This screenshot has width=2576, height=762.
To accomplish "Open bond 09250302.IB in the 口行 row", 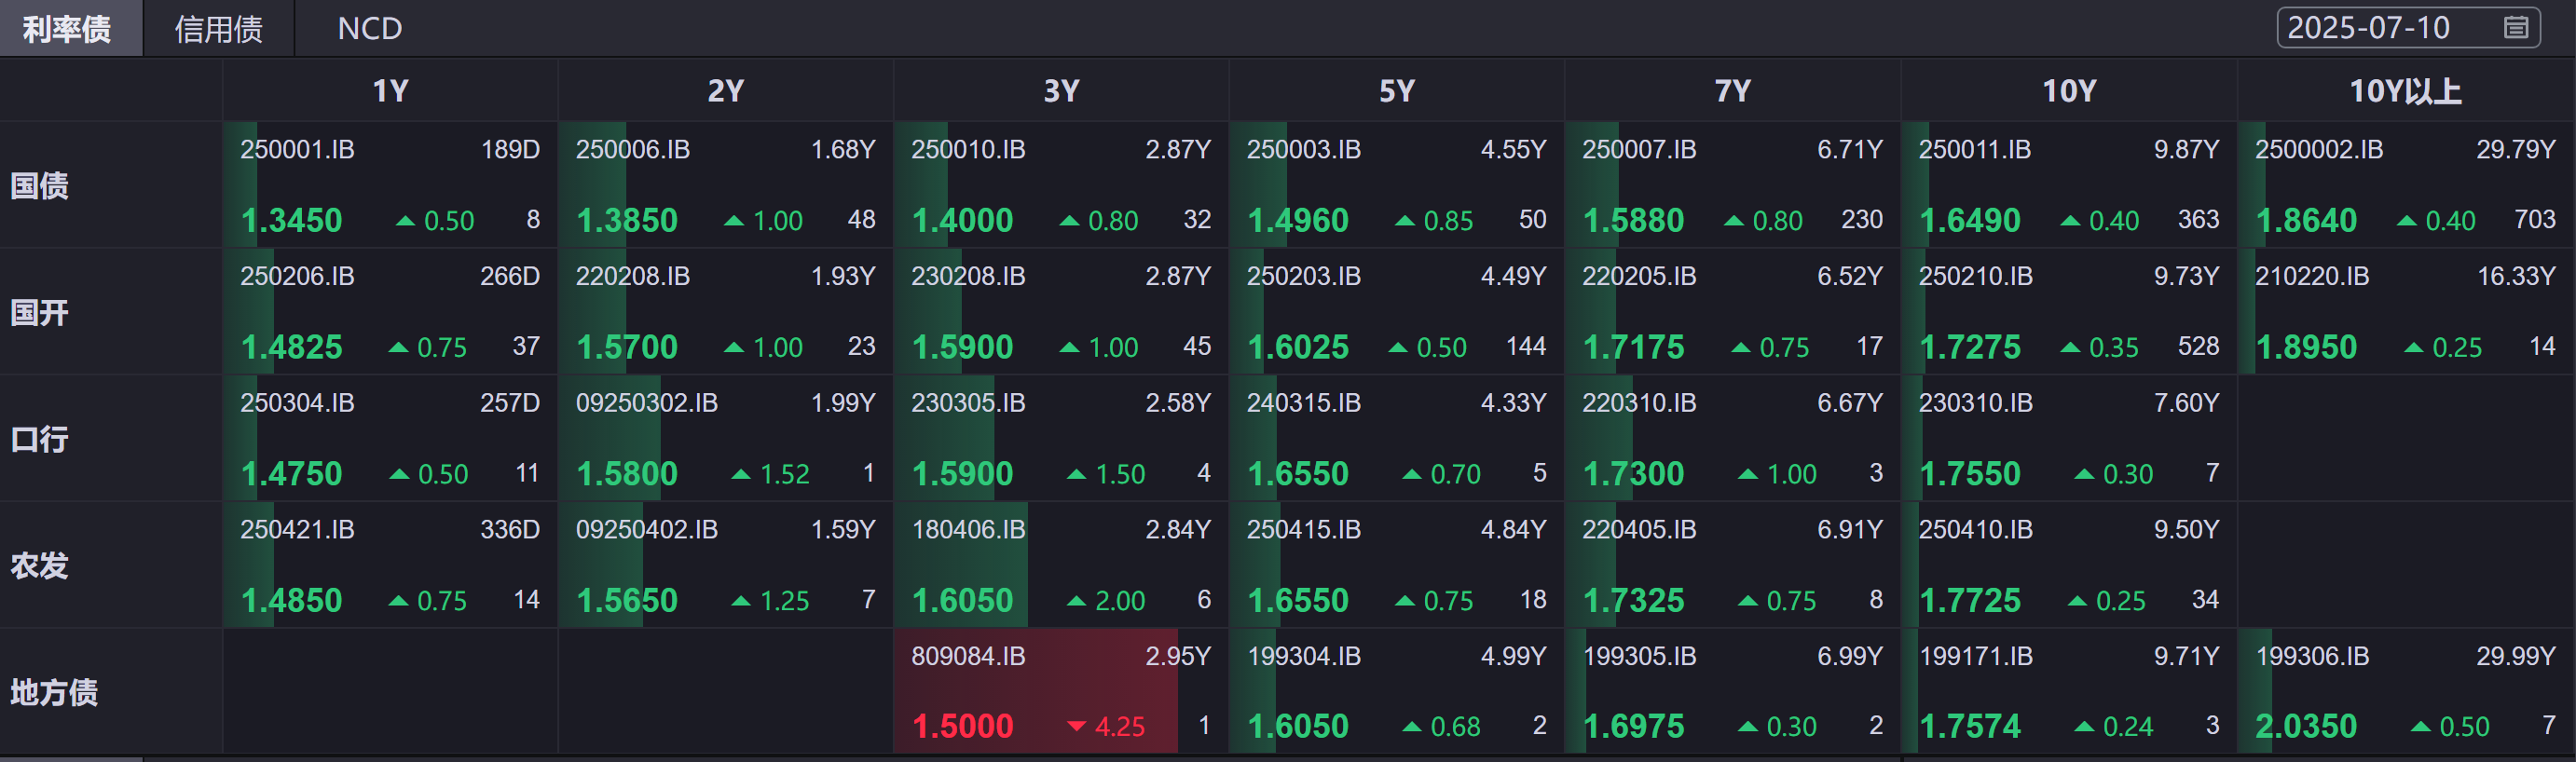I will [646, 403].
